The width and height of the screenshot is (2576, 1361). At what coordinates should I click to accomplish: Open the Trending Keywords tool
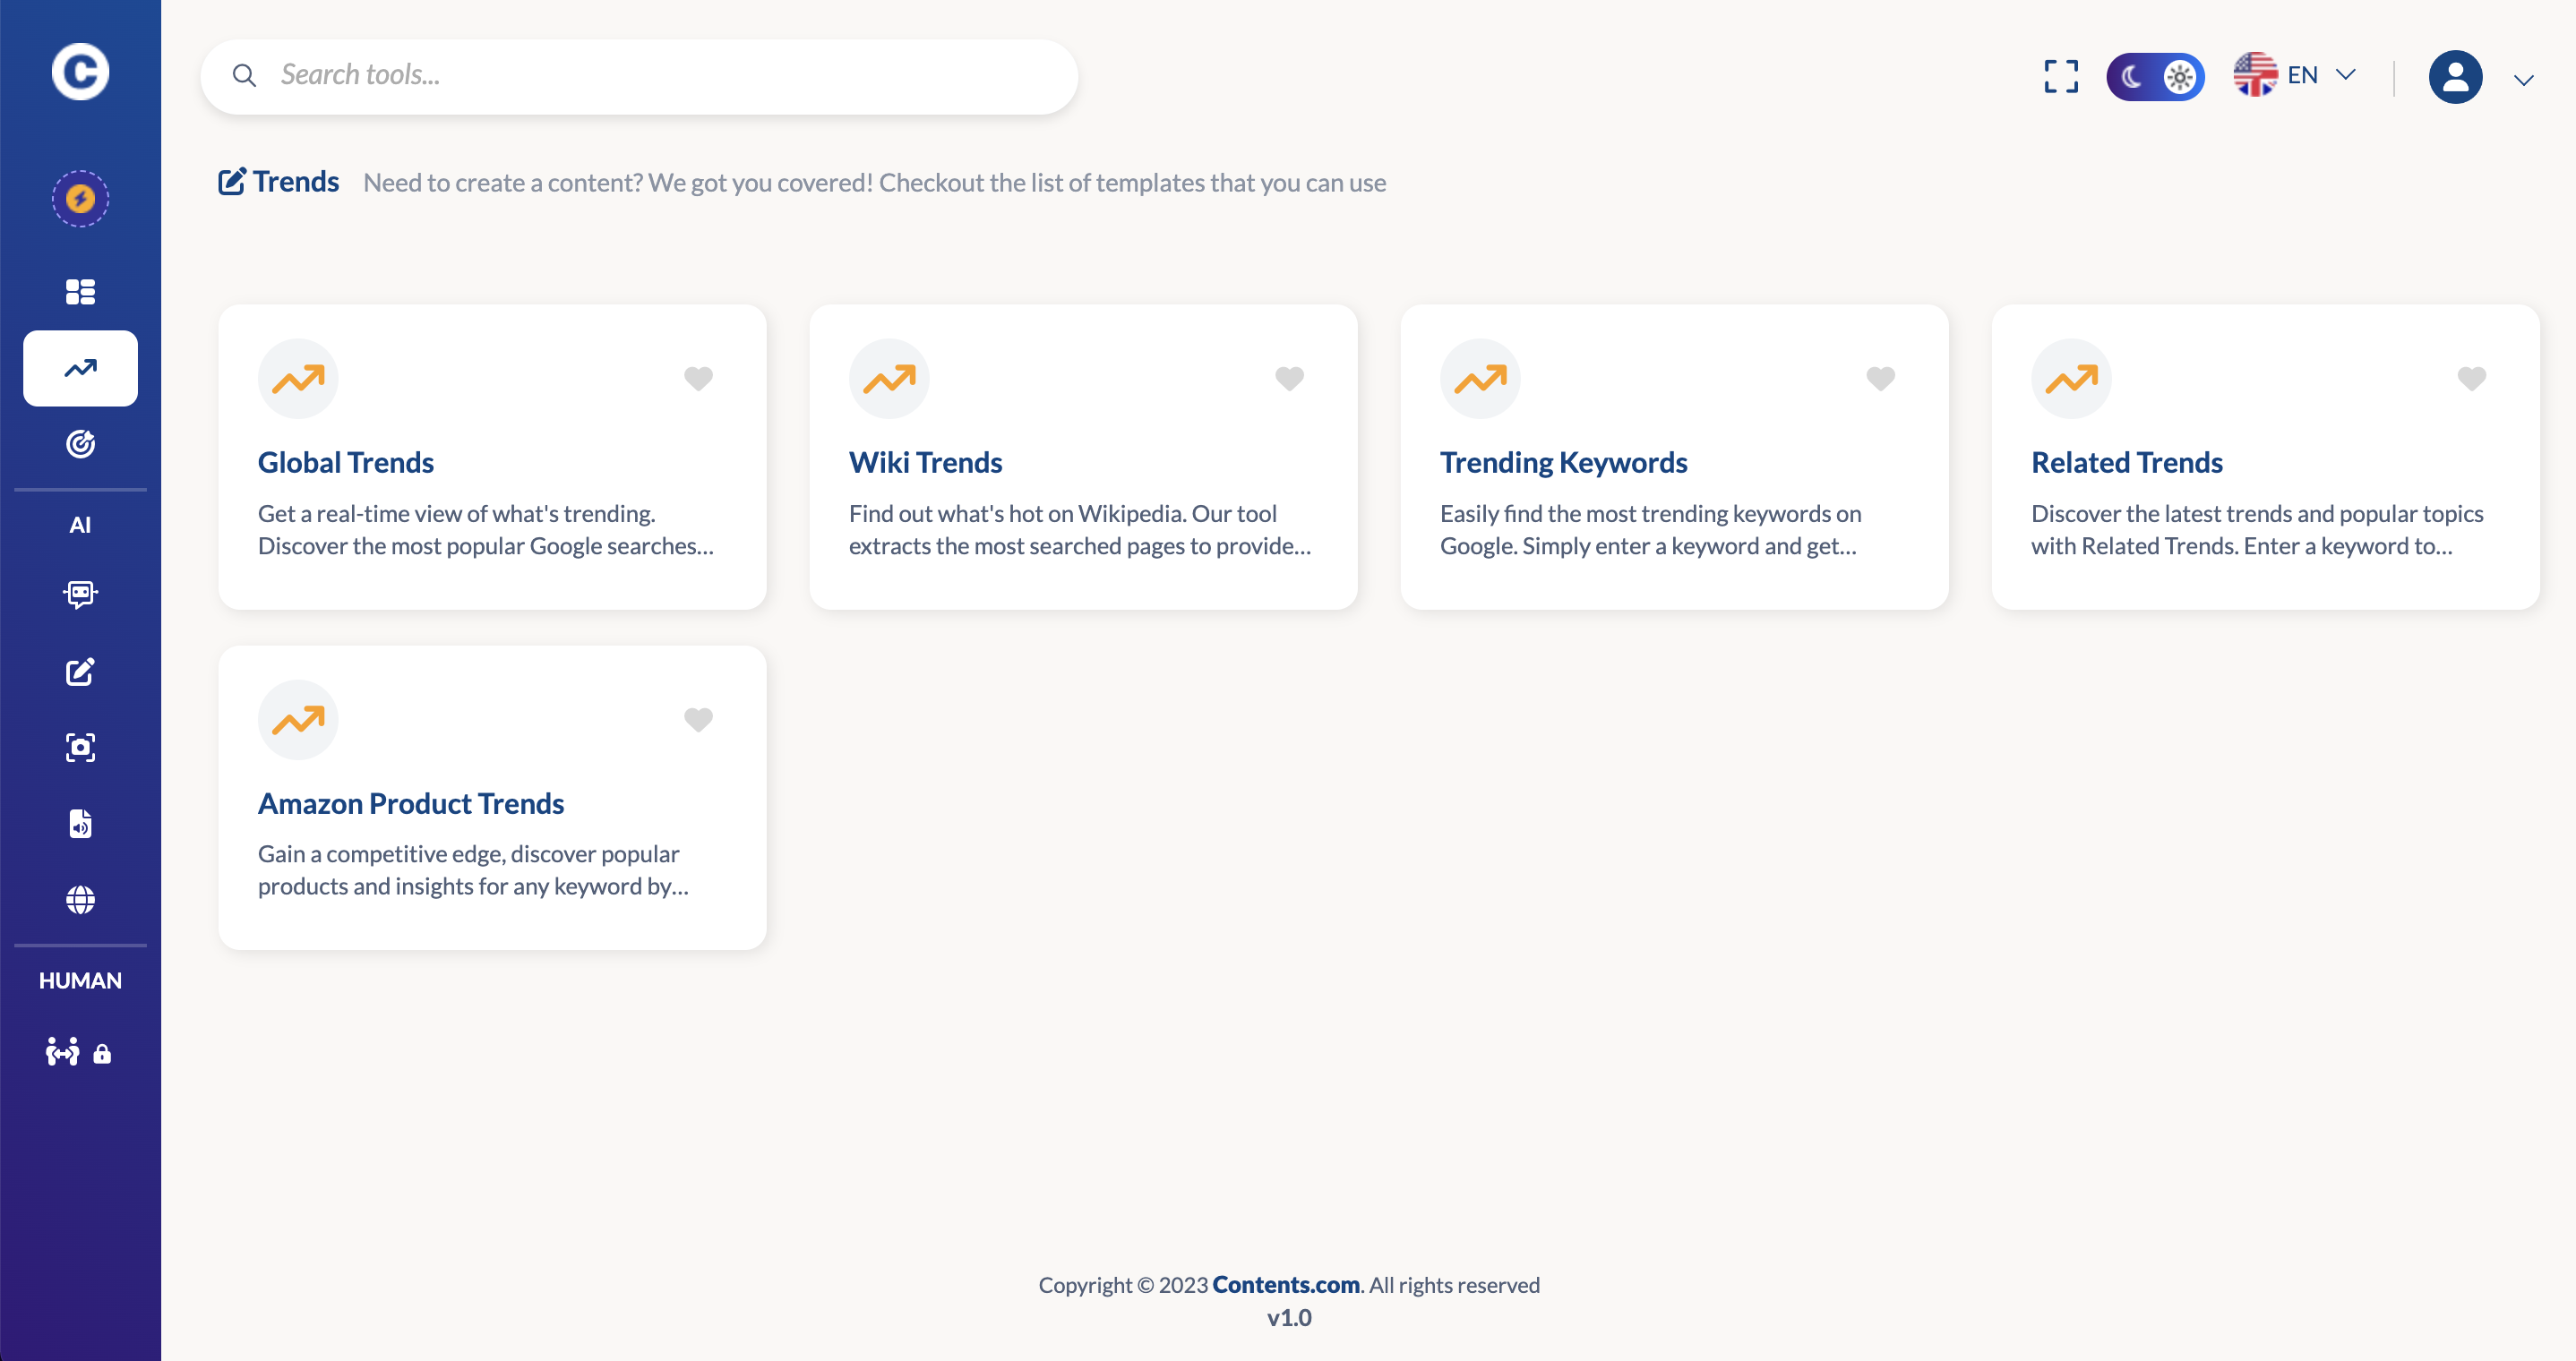[x=1563, y=462]
